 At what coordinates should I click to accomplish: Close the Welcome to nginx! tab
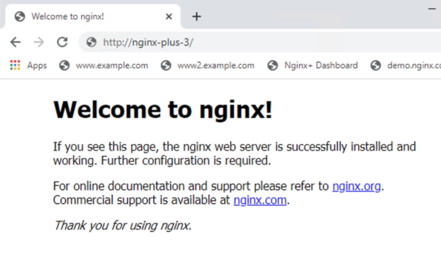[x=169, y=17]
